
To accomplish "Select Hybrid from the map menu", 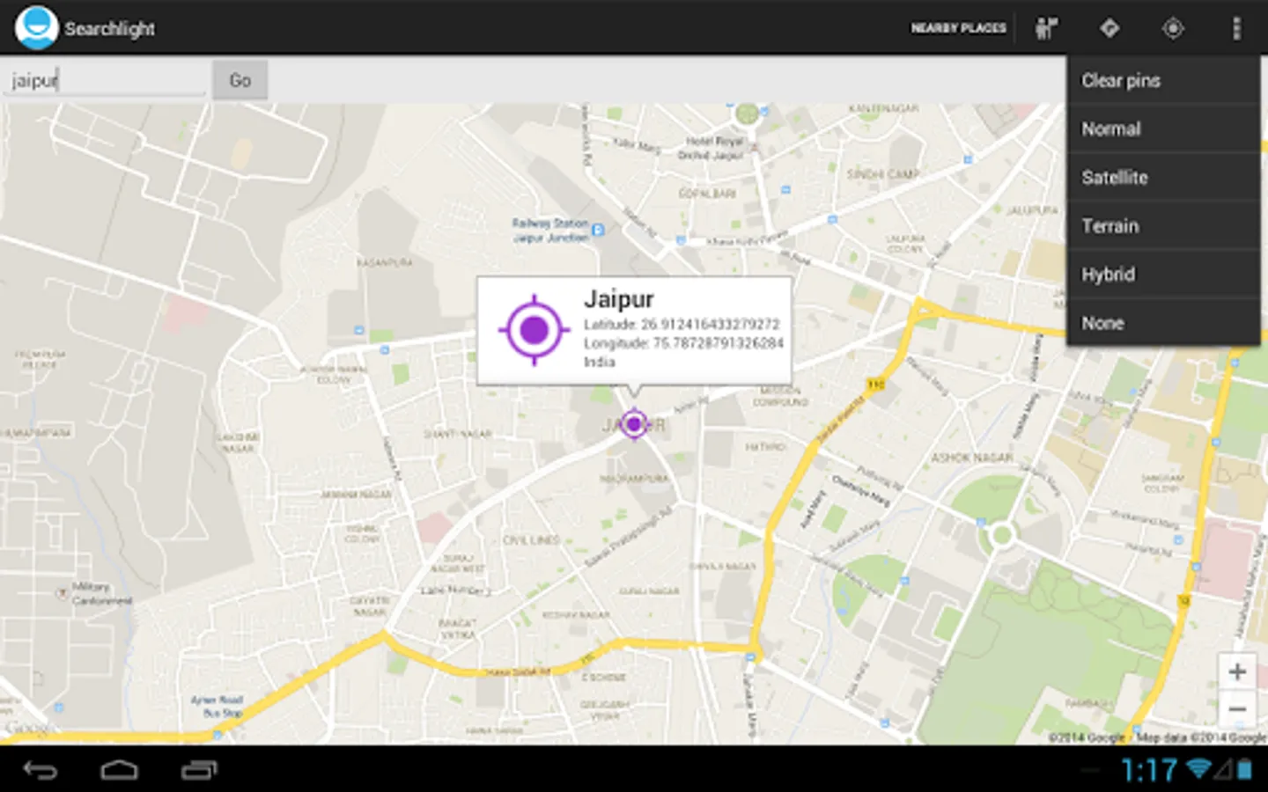I will pyautogui.click(x=1107, y=275).
